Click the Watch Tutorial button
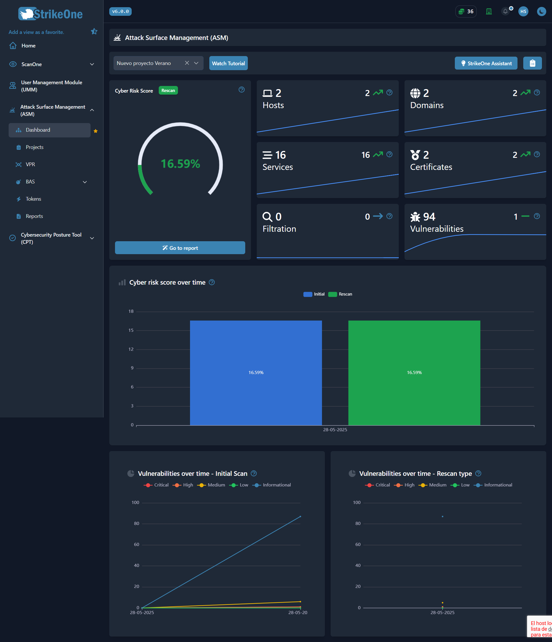Viewport: 552px width, 642px height. [x=228, y=63]
